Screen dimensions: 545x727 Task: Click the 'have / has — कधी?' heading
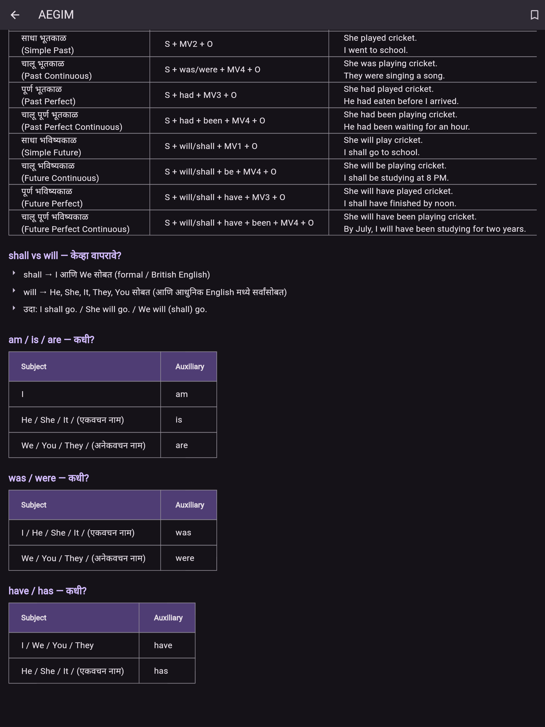[x=47, y=590]
